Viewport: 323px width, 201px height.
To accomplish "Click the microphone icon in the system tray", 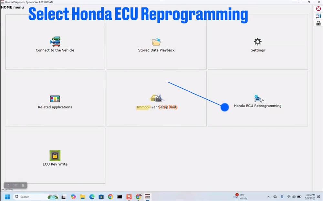I will pos(282,197).
